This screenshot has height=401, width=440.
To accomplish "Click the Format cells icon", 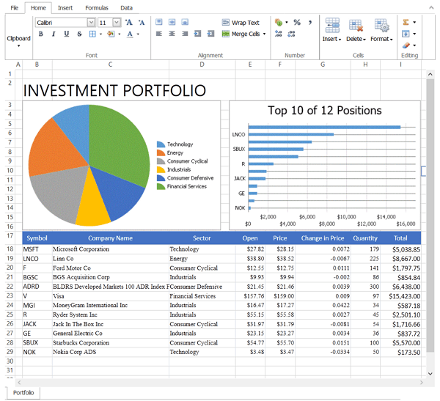I will (381, 25).
